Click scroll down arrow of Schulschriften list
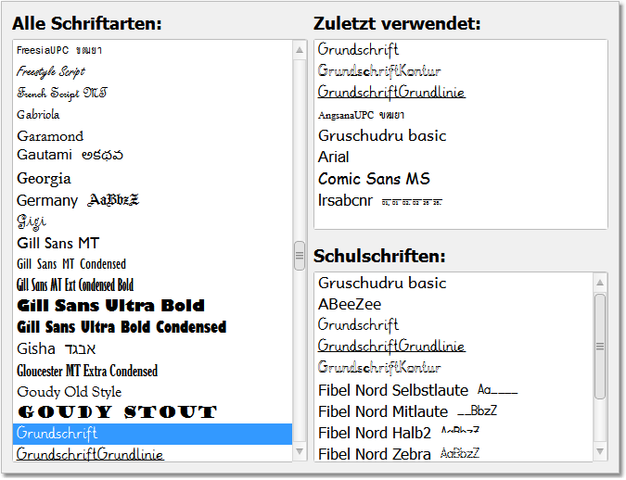This screenshot has height=480, width=626. [600, 451]
